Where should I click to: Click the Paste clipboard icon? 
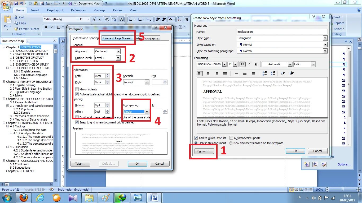coord(8,20)
